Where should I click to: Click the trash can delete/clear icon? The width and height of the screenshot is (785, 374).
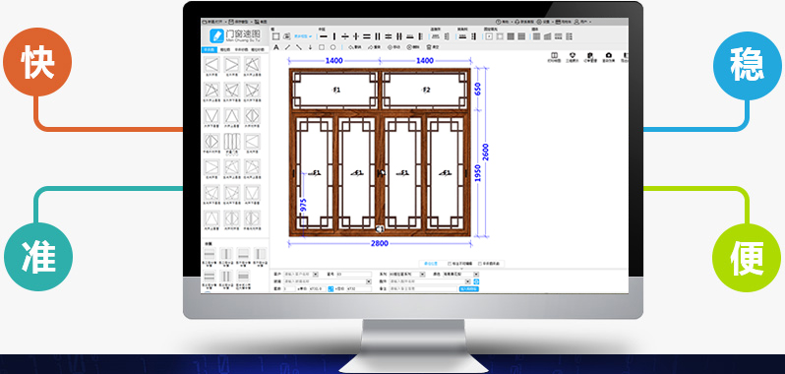coord(429,47)
